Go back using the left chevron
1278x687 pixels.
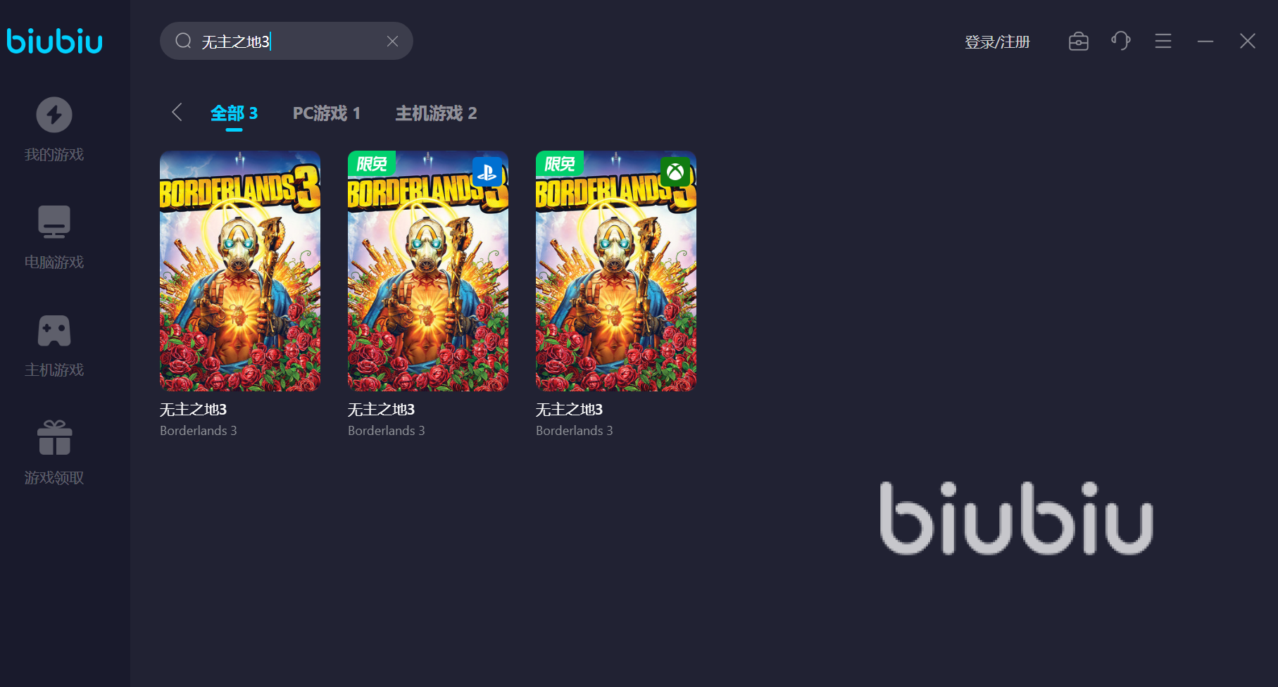pos(177,112)
